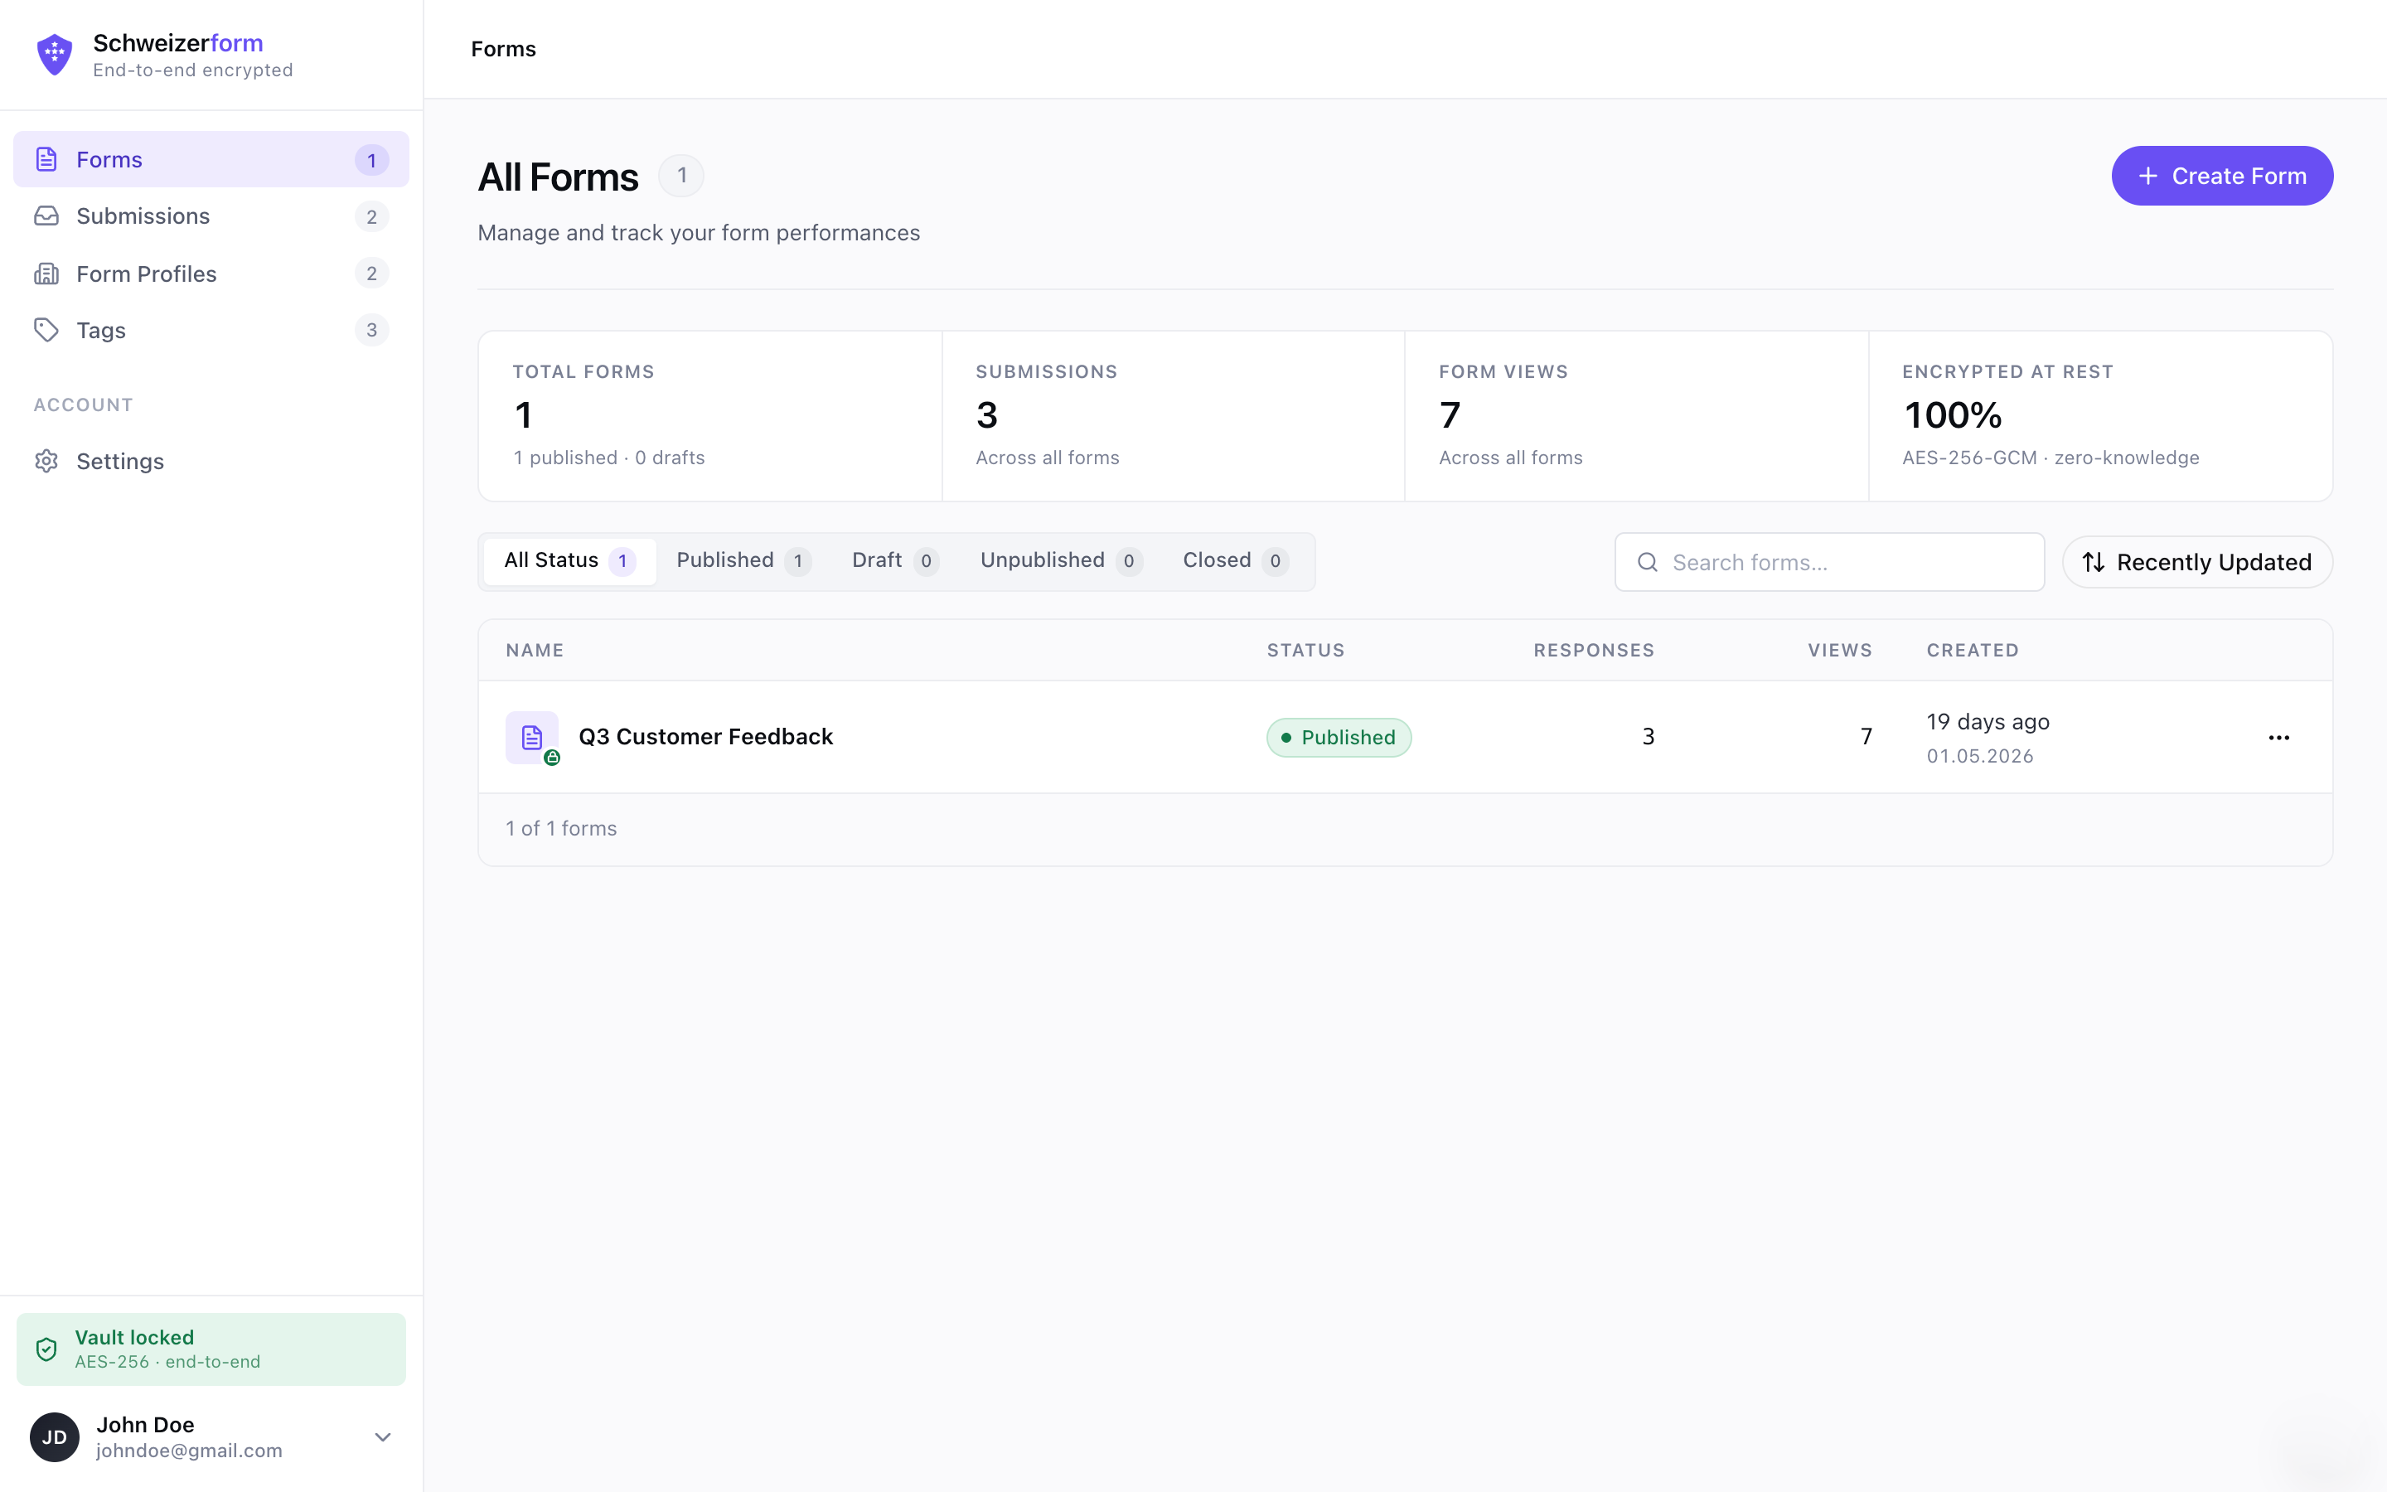Select the Published filter tab
Image resolution: width=2387 pixels, height=1492 pixels.
pyautogui.click(x=743, y=560)
